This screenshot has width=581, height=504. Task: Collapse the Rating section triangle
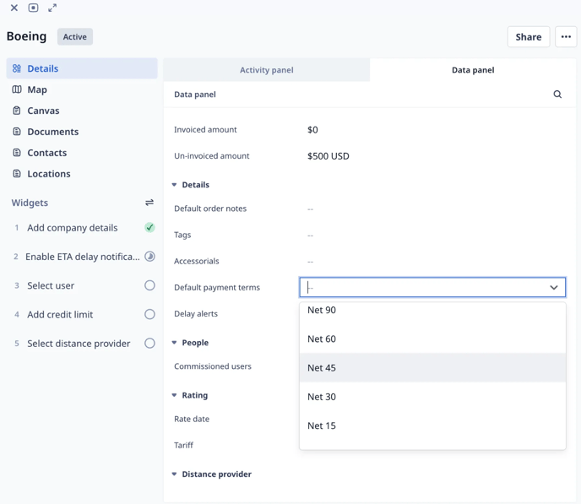[x=174, y=395]
